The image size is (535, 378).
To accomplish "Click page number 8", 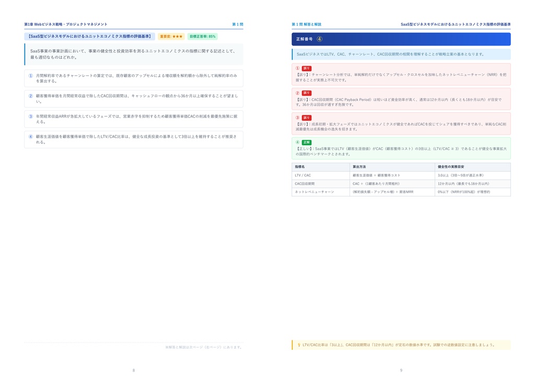I will pos(134,370).
